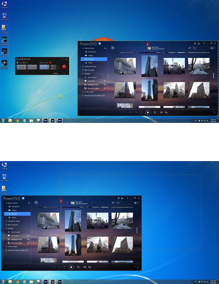219x284 pixels.
Task: Click the rotate left icon in upper PowerDVD
Action: (x=131, y=113)
